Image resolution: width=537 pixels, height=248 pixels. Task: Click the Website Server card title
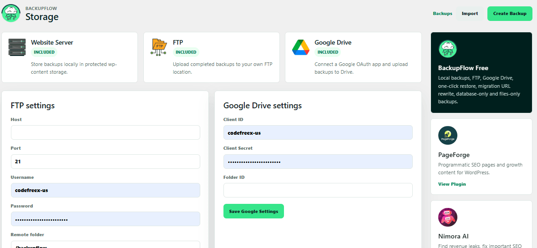[52, 42]
